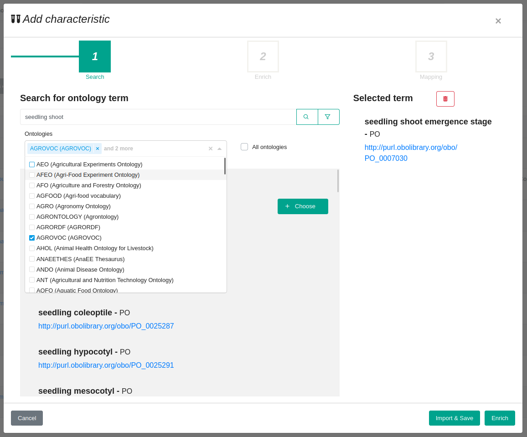Check ANAEETHES (AnaEE Thesaurus)
Viewport: 527px width, 437px height.
coord(32,259)
